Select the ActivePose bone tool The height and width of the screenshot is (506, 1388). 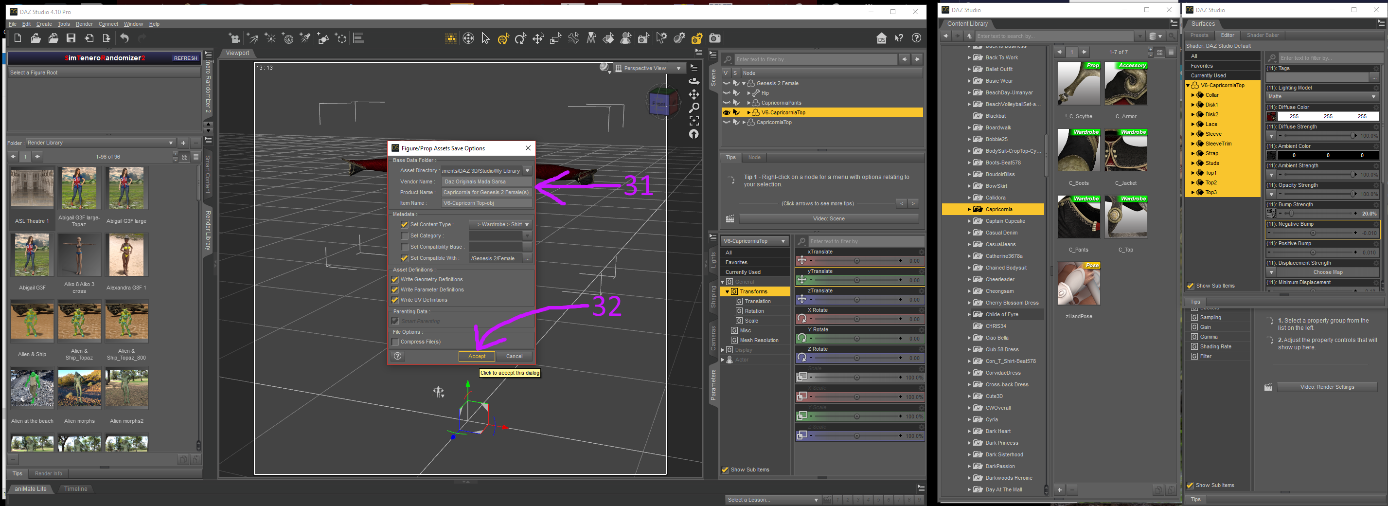pyautogui.click(x=573, y=38)
